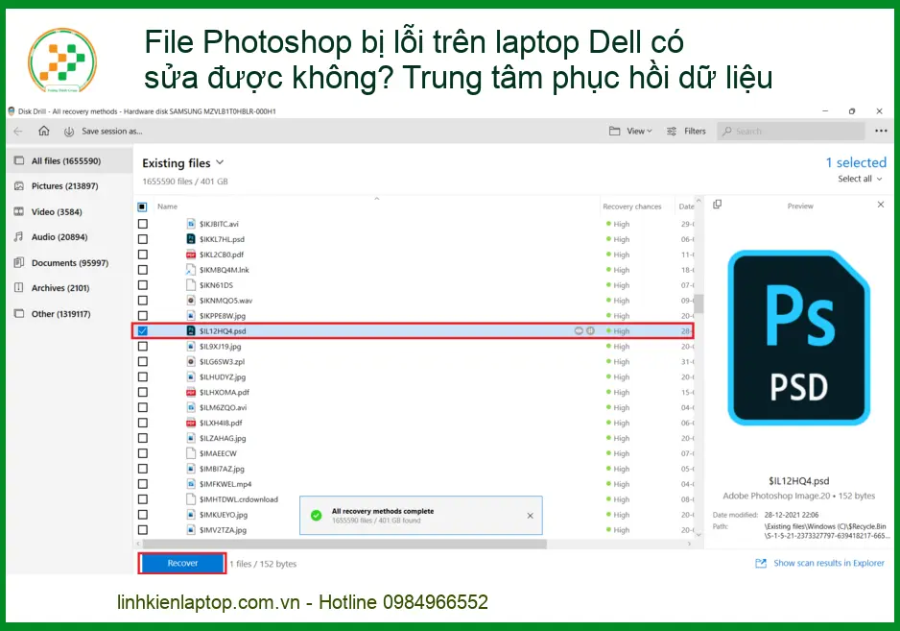This screenshot has height=631, width=900.
Task: Click the Save session download icon
Action: pyautogui.click(x=68, y=131)
